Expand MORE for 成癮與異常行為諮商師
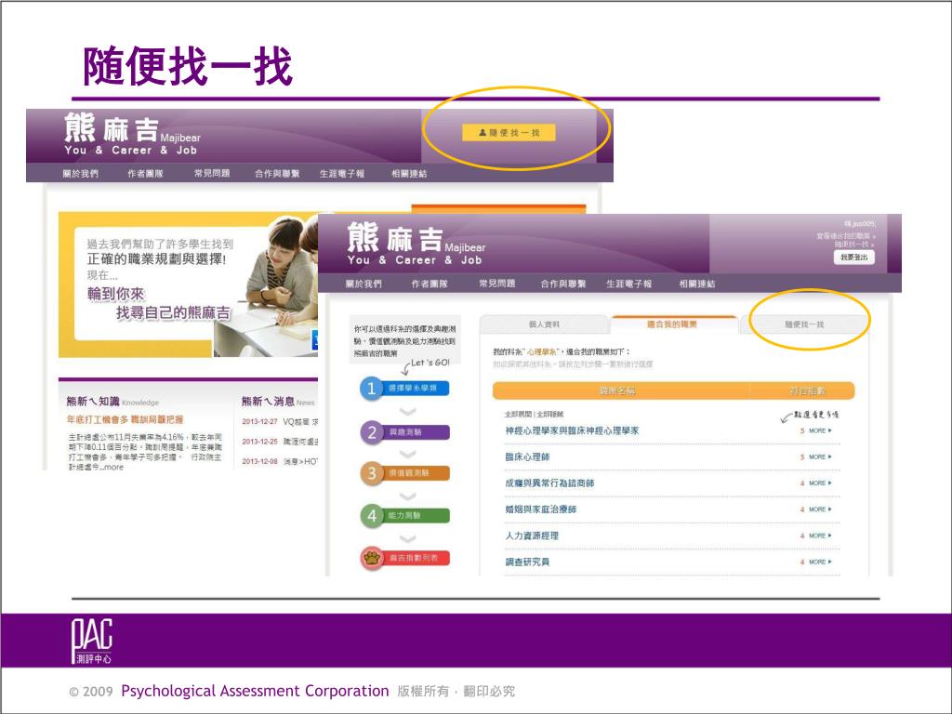The width and height of the screenshot is (952, 714). pos(820,483)
